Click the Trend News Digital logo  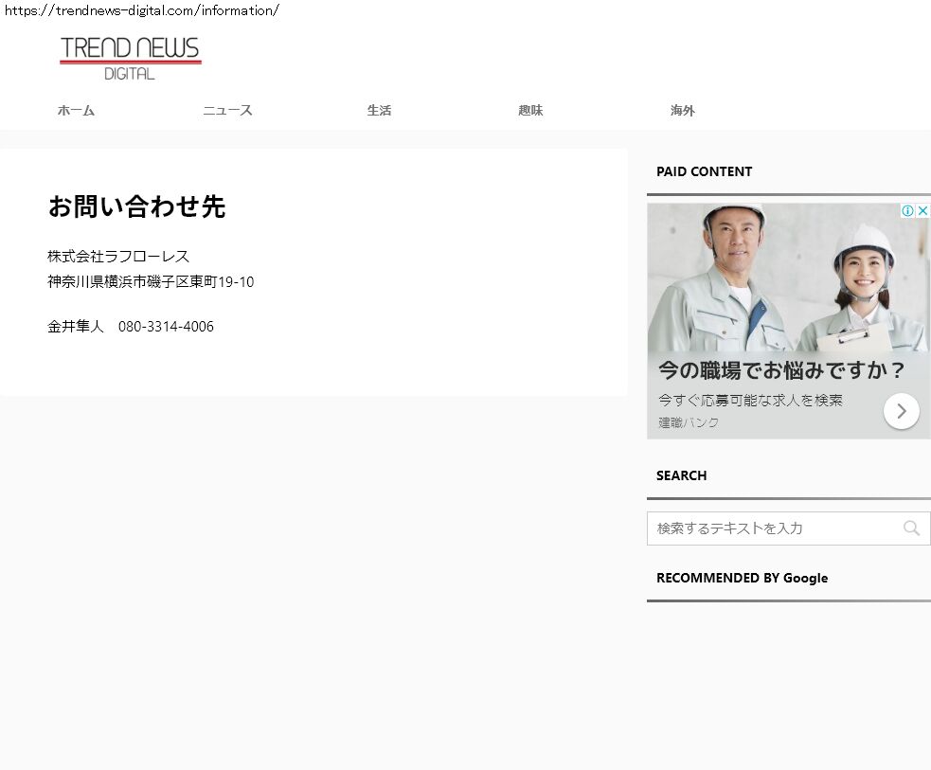(131, 58)
